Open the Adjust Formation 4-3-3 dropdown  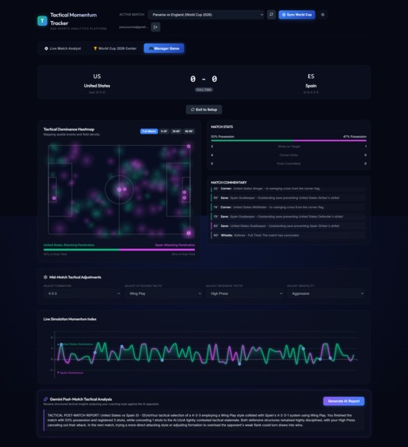coord(82,293)
